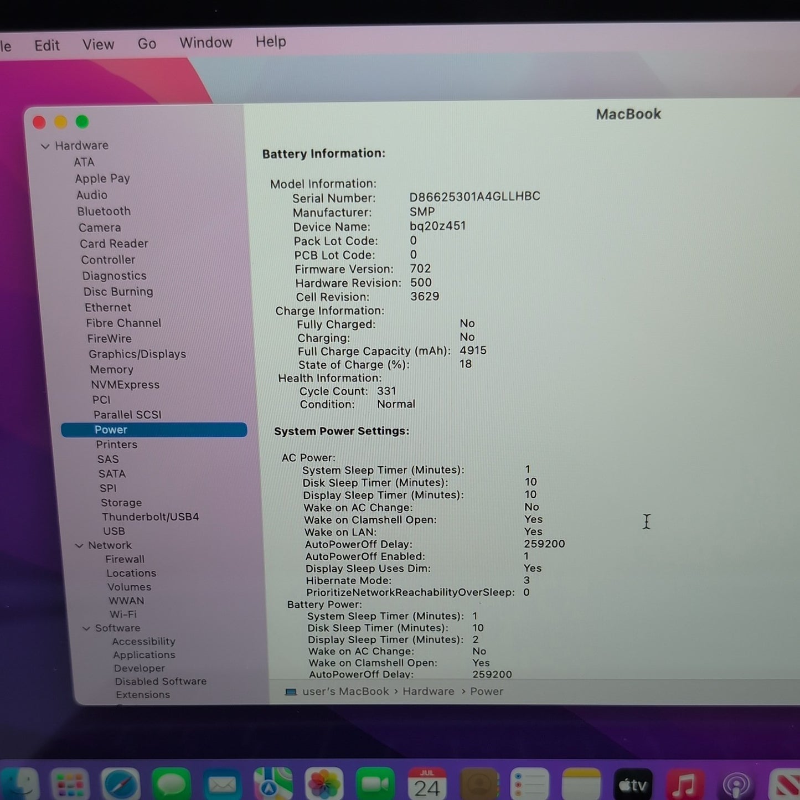
Task: Select Thunderbolt/USB4 sidebar entry
Action: pos(151,517)
